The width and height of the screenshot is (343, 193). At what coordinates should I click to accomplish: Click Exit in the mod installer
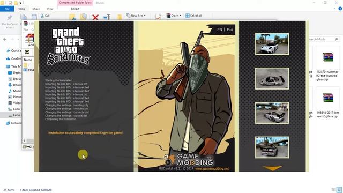pyautogui.click(x=230, y=30)
